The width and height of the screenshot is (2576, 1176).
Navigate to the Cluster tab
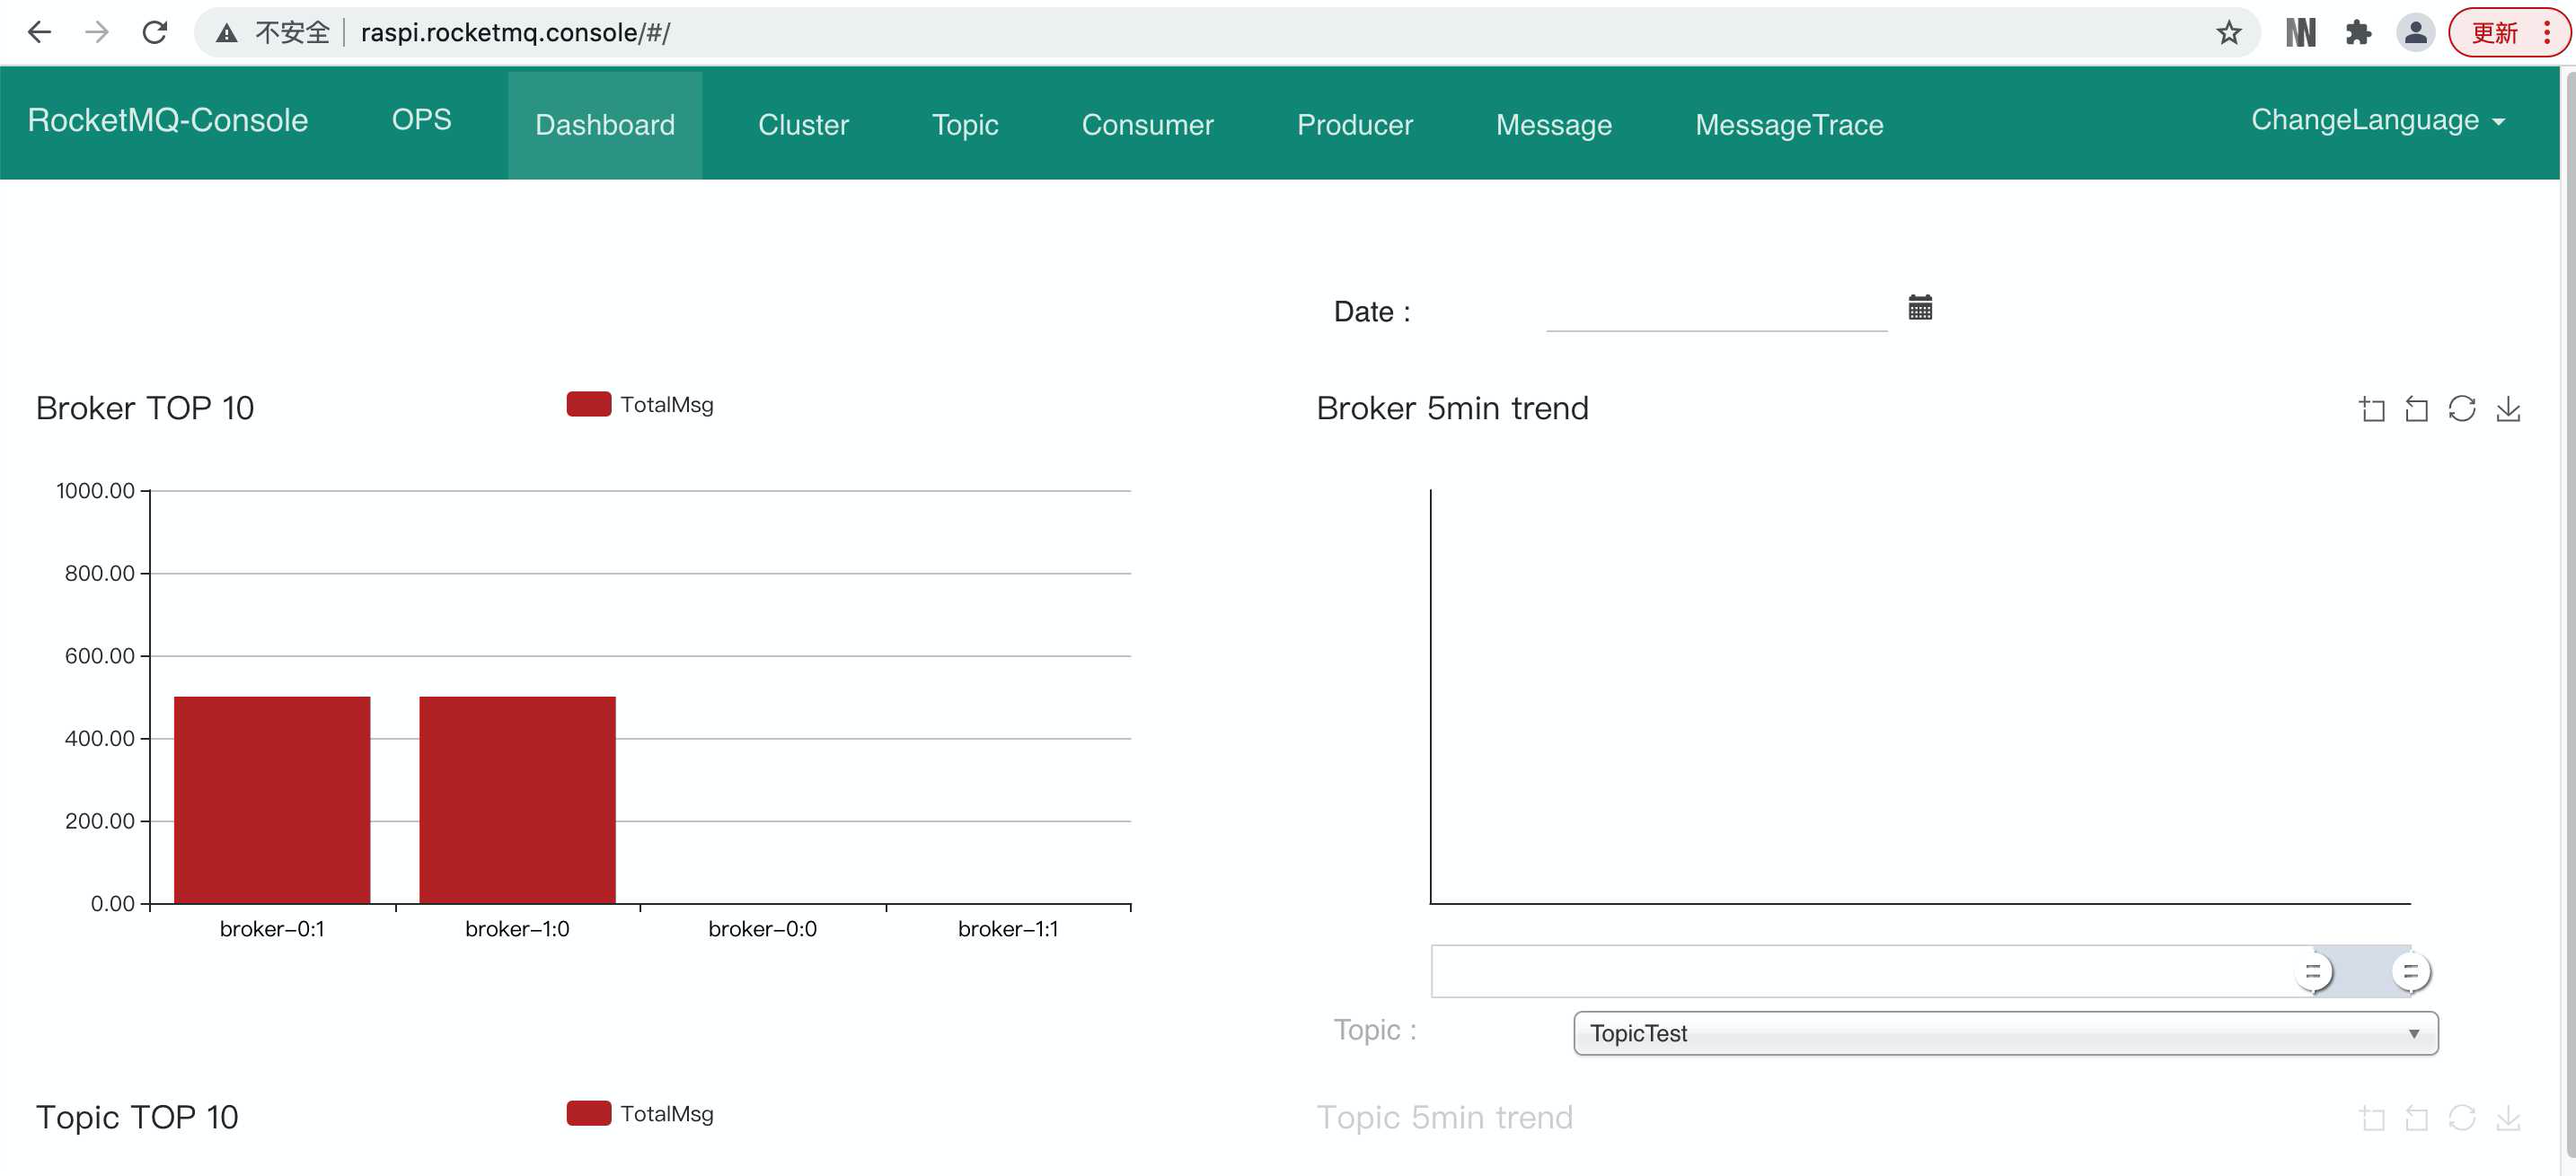click(802, 123)
